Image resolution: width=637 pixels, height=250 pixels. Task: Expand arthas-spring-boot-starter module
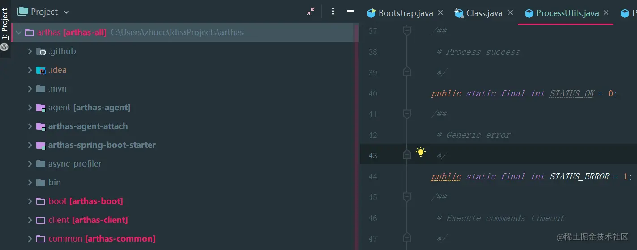click(30, 145)
